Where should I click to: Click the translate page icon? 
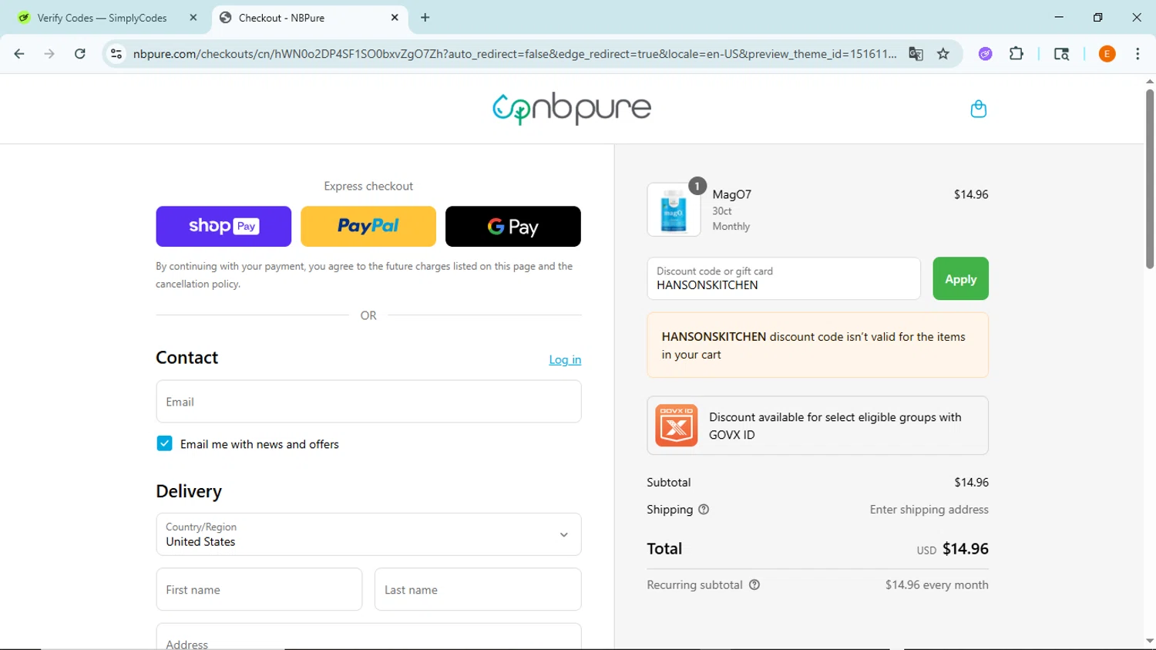[x=916, y=54]
